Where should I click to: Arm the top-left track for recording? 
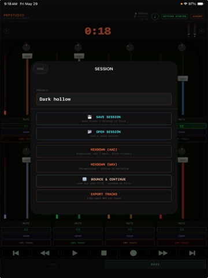coord(16,139)
